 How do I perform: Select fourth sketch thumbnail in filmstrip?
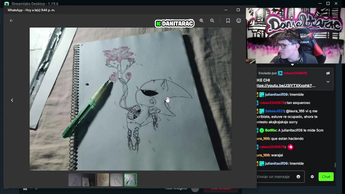point(116,180)
